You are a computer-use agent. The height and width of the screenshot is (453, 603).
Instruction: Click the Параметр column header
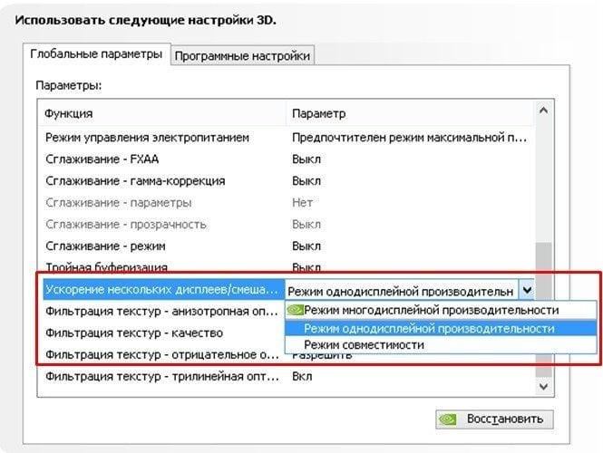[411, 113]
